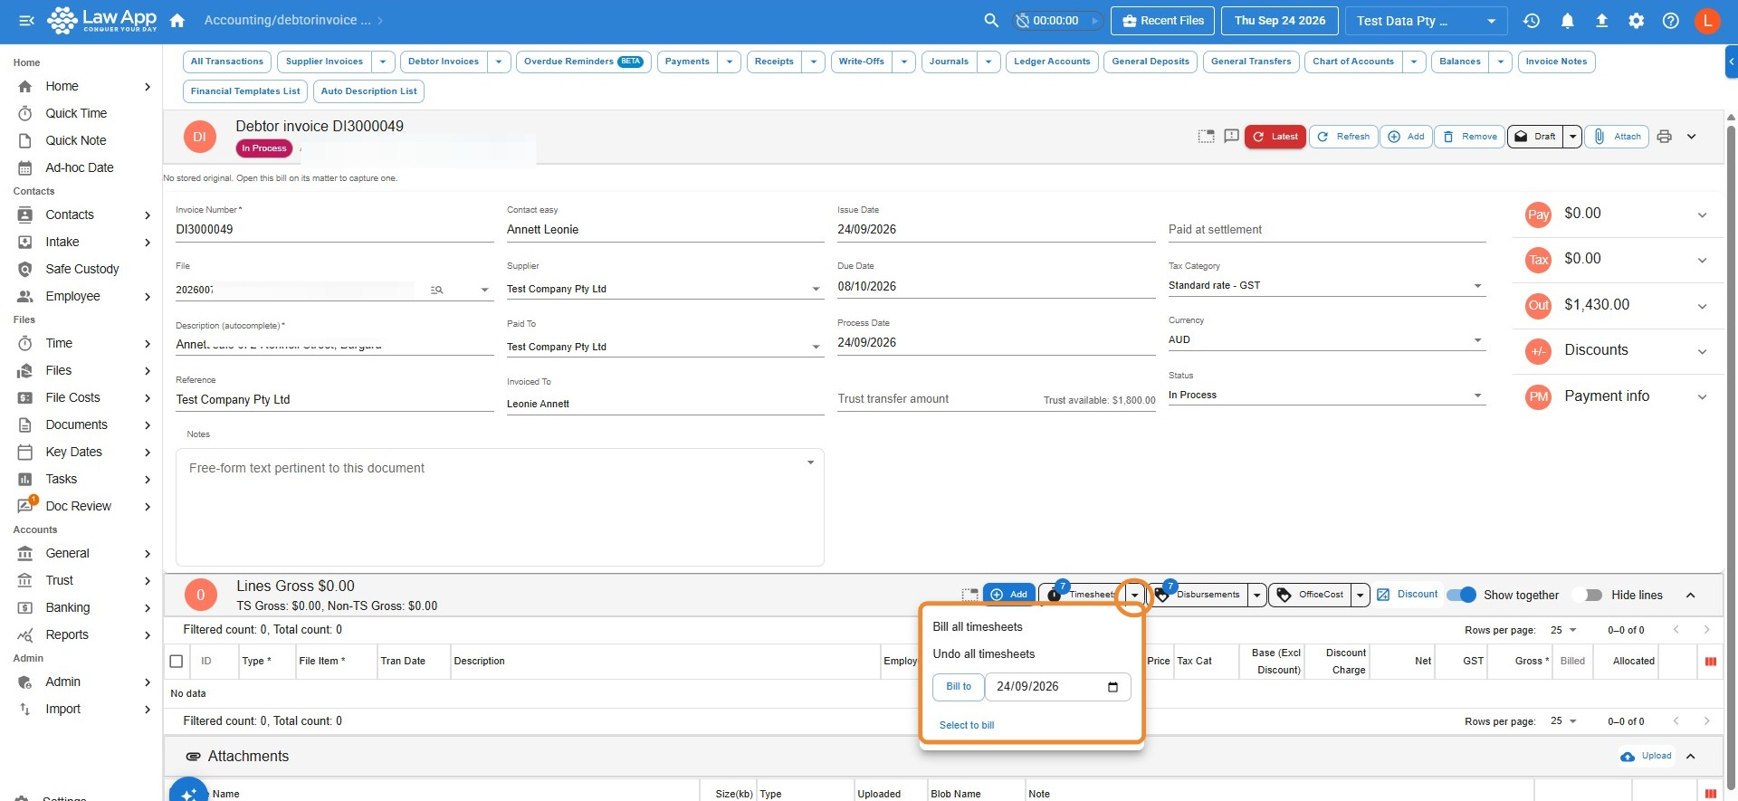1738x801 pixels.
Task: Open the All Transactions tab
Action: [227, 62]
